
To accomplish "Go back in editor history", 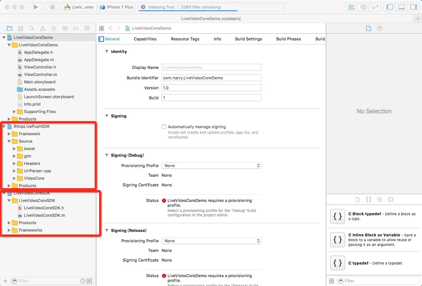I will point(110,28).
